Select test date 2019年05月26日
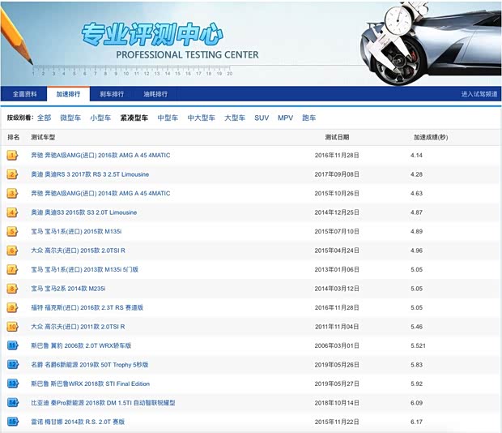The height and width of the screenshot is (433, 502). 337,365
